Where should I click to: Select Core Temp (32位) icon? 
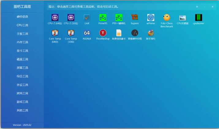click(71, 33)
